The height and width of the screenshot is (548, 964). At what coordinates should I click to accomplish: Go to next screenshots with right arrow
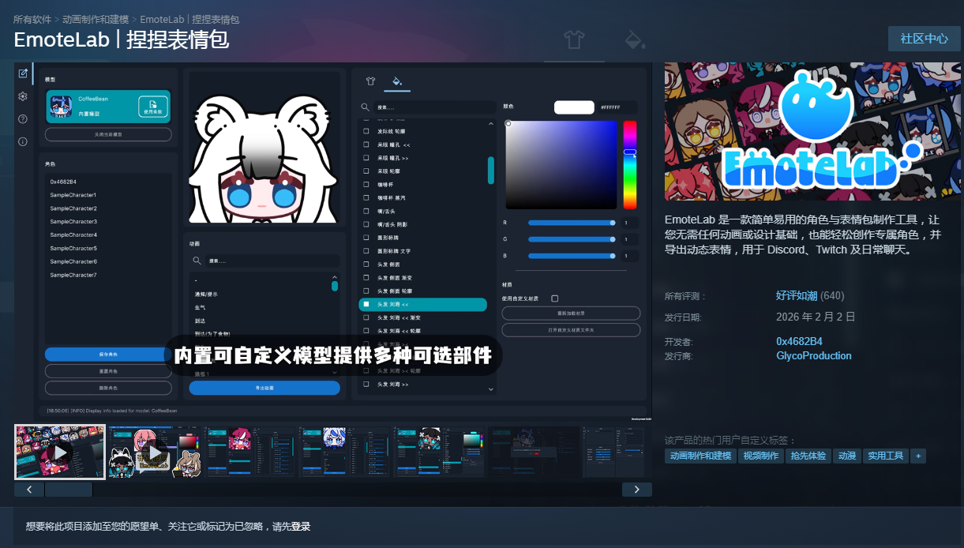click(637, 490)
